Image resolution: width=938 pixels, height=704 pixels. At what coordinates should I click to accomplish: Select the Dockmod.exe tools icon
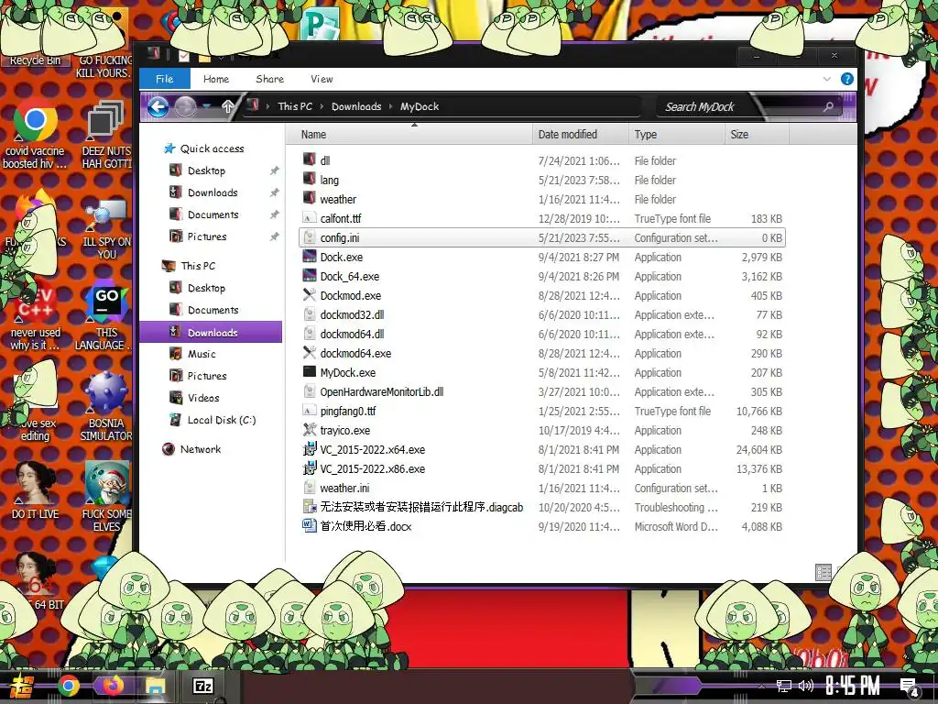310,294
